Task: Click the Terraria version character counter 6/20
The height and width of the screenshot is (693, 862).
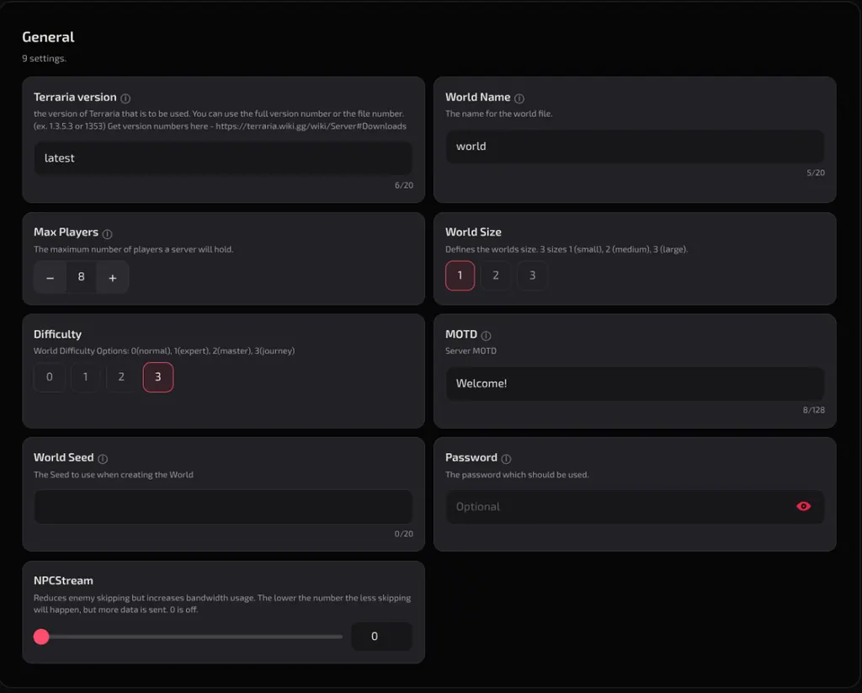Action: (x=404, y=185)
